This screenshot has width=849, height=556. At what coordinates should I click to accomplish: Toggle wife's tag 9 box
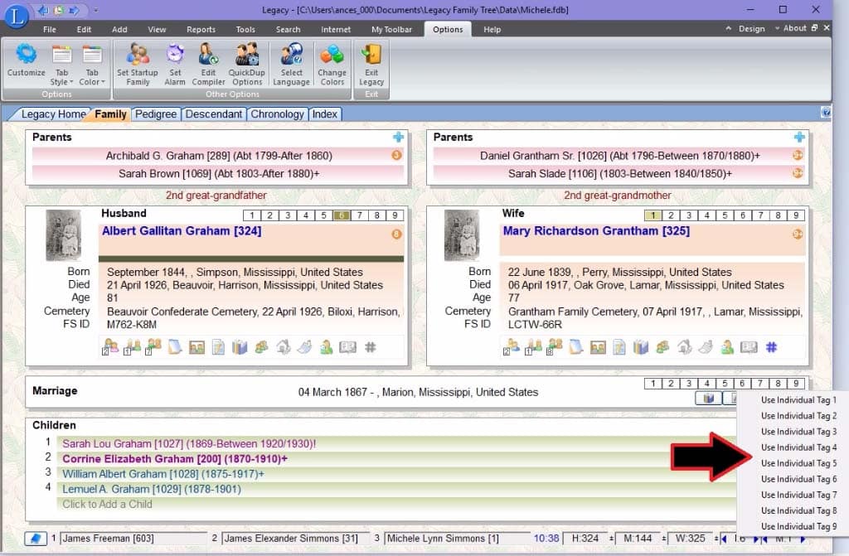[796, 215]
